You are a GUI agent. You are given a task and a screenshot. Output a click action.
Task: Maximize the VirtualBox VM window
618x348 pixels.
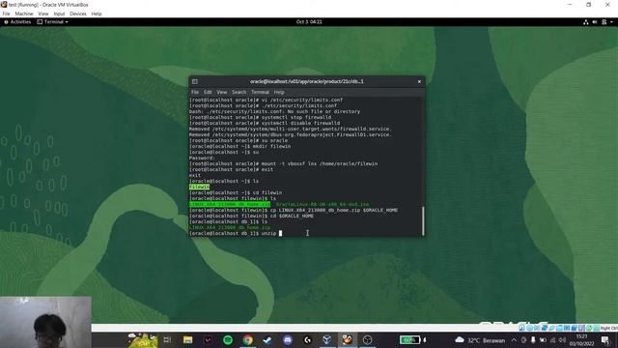coord(588,5)
